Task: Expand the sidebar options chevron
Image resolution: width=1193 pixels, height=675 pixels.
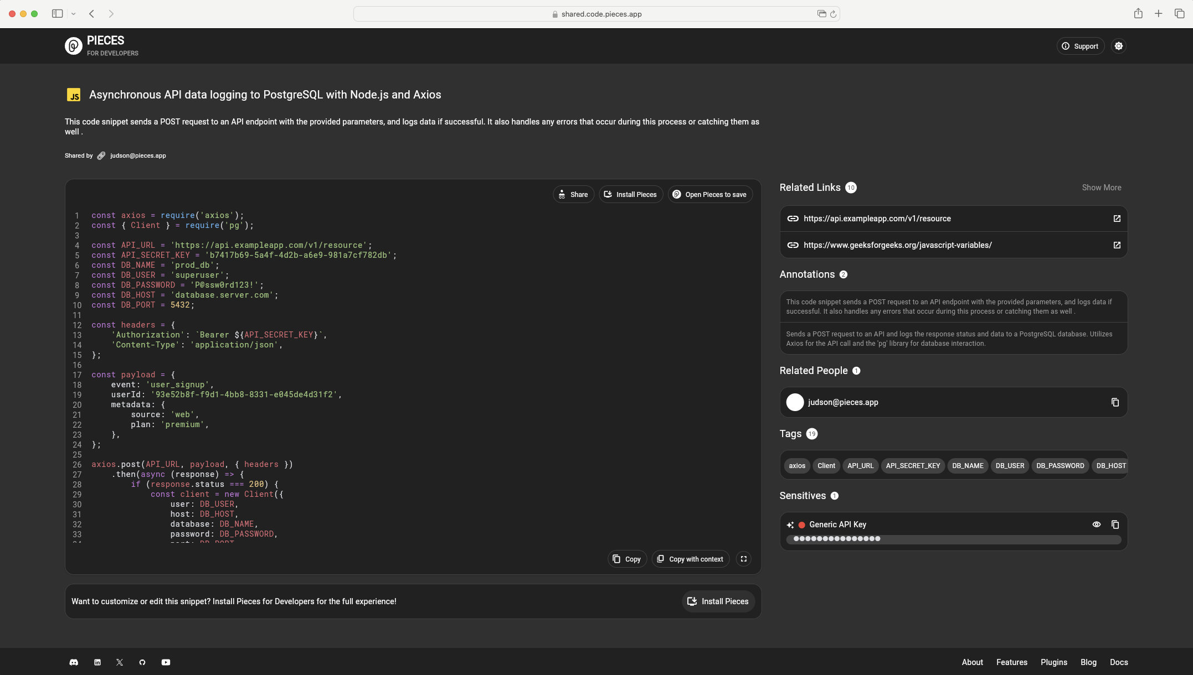Action: pyautogui.click(x=73, y=14)
